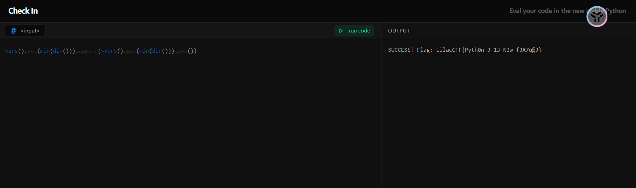
Task: Click the Check In page title
Action: coord(23,11)
